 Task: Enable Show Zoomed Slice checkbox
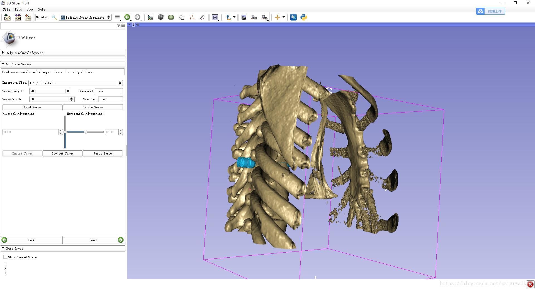tap(5, 257)
